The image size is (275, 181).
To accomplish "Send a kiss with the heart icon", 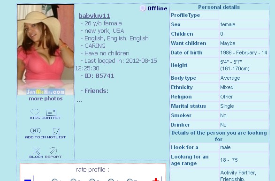I will pyautogui.click(x=35, y=114).
